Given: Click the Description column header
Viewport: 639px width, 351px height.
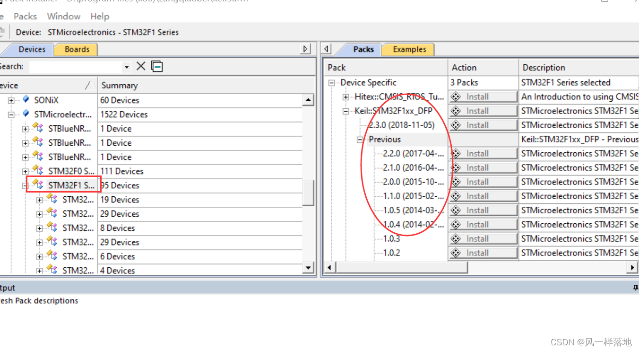Looking at the screenshot, I should click(579, 68).
